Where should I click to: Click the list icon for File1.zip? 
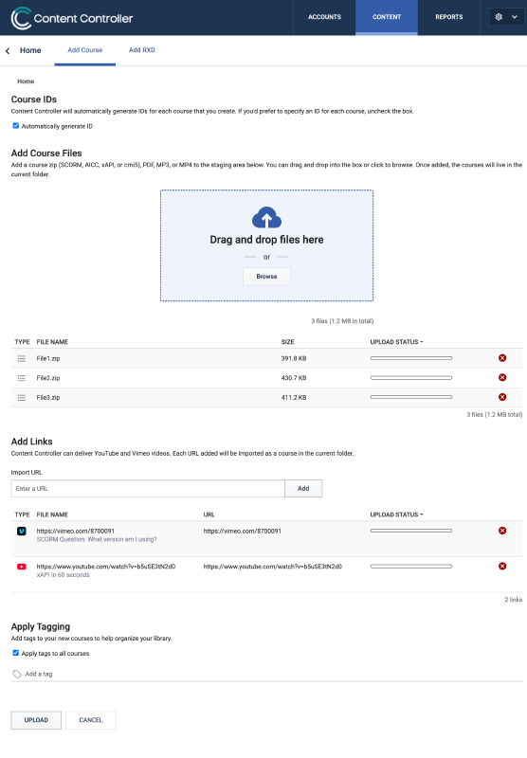21,359
